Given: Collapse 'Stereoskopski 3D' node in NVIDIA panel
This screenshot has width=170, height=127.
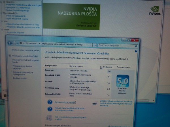Looking at the screenshot, I should click(1, 13).
